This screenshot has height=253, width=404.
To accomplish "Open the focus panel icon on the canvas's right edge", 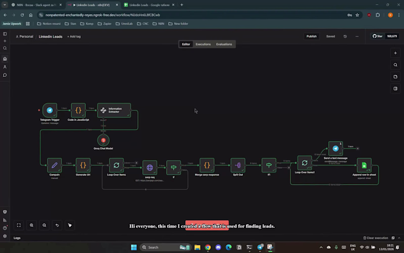I will tap(395, 89).
